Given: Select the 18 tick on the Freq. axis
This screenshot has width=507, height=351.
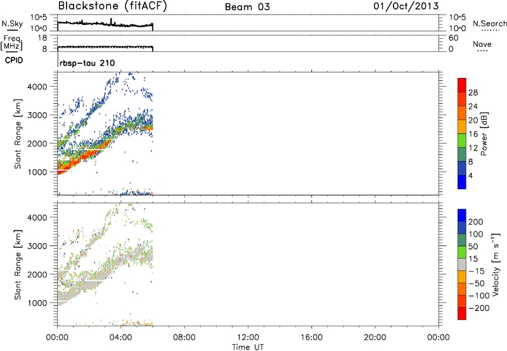Looking at the screenshot, I should click(42, 38).
